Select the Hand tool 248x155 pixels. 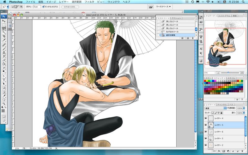pyautogui.click(x=4, y=100)
